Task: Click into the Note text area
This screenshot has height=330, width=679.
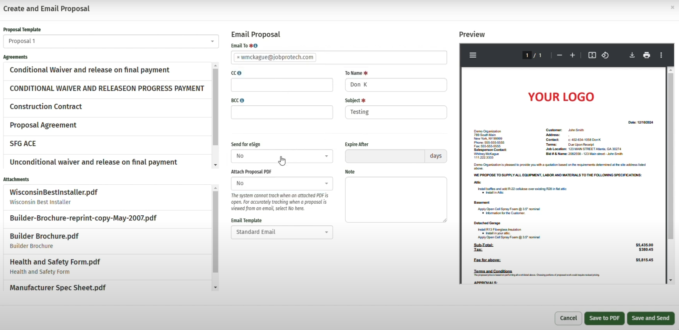Action: [x=396, y=200]
